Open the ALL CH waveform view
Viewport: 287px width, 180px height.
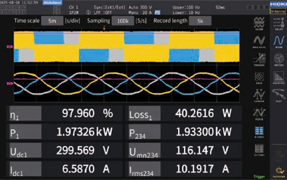coord(259,22)
